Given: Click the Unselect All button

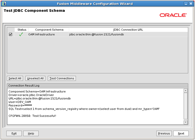Looking at the screenshot, I should coord(35,78).
